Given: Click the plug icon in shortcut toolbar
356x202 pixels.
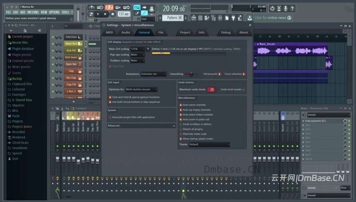Looking at the screenshot, I should (233, 18).
